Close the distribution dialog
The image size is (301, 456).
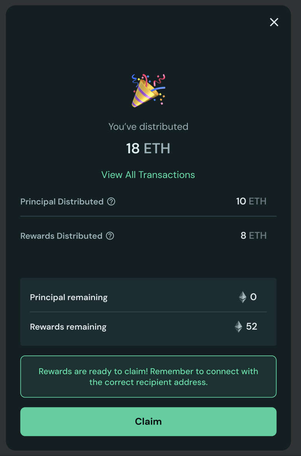pos(274,22)
